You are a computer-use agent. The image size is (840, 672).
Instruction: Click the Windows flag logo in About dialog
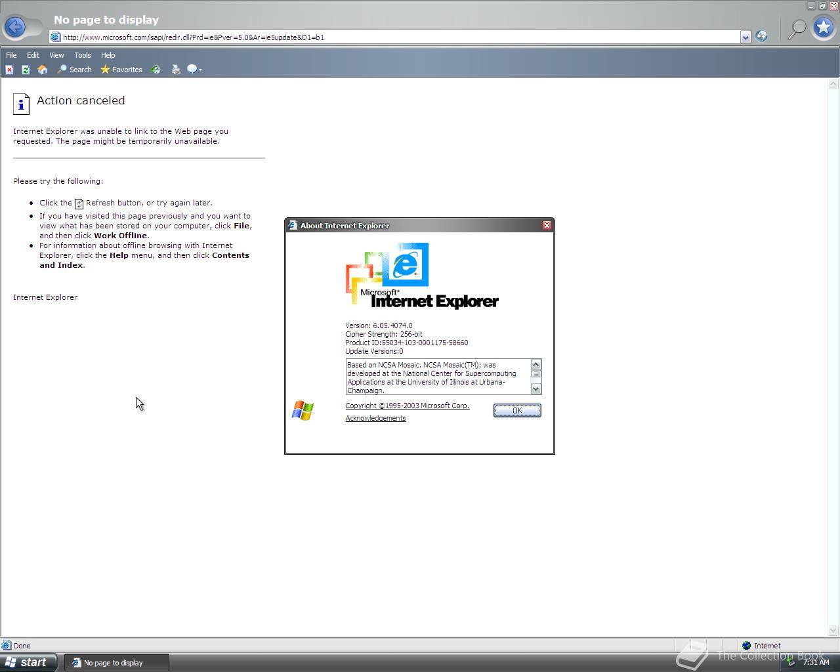(x=303, y=411)
